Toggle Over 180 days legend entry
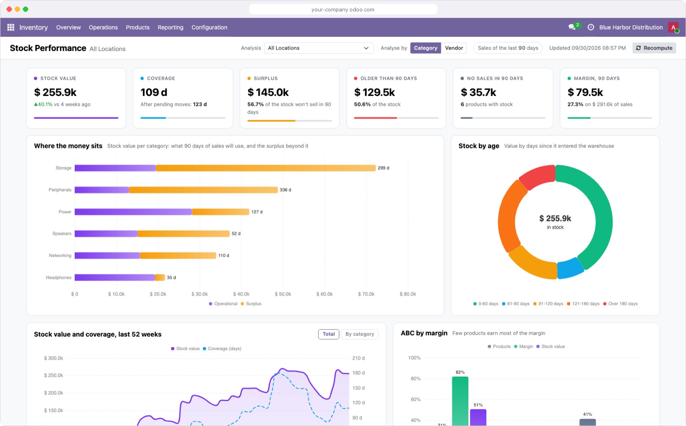Screen dimensions: 686x426 click(620, 304)
